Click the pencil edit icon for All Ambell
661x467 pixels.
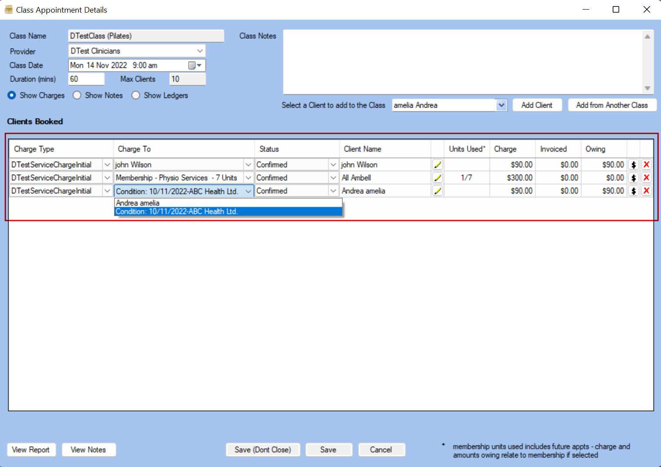438,178
